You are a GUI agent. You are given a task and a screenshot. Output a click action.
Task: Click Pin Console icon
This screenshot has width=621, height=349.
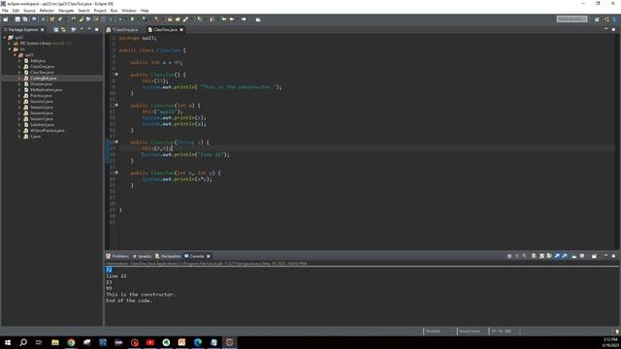pos(573,256)
